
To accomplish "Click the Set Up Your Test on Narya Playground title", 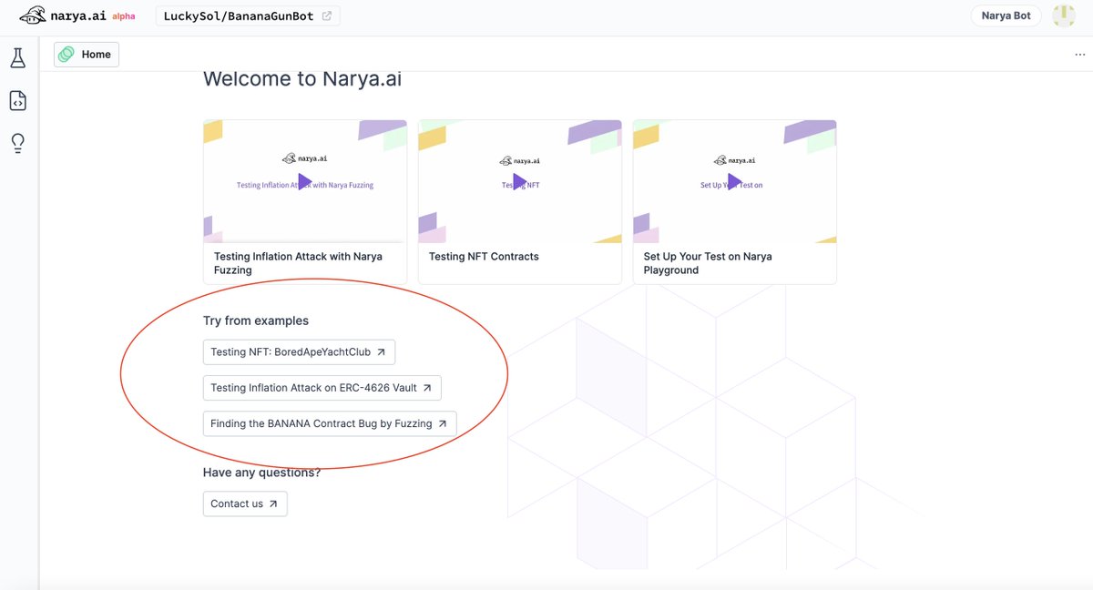I will tap(708, 263).
